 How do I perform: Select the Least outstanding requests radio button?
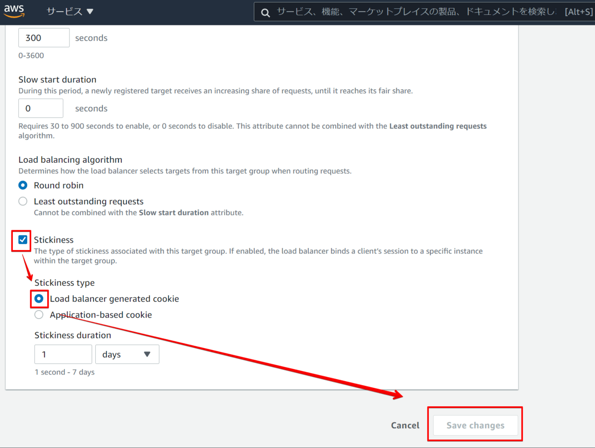23,201
